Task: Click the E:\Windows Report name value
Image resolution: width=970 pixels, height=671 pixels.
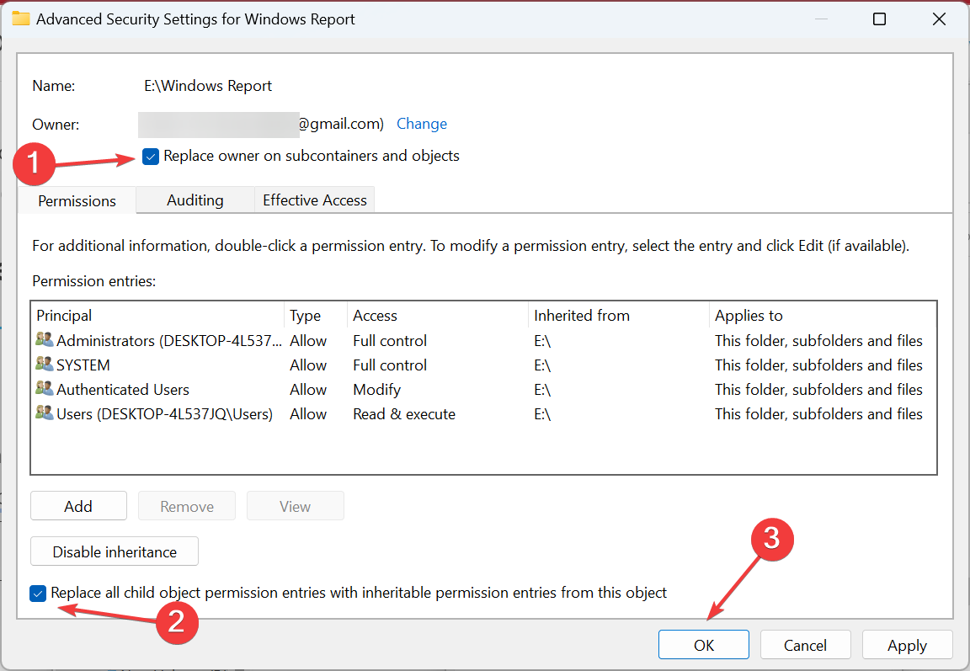Action: [x=208, y=85]
